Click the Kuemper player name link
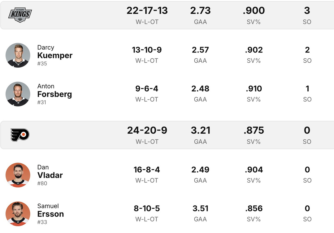This screenshot has height=233, width=334. pyautogui.click(x=55, y=55)
